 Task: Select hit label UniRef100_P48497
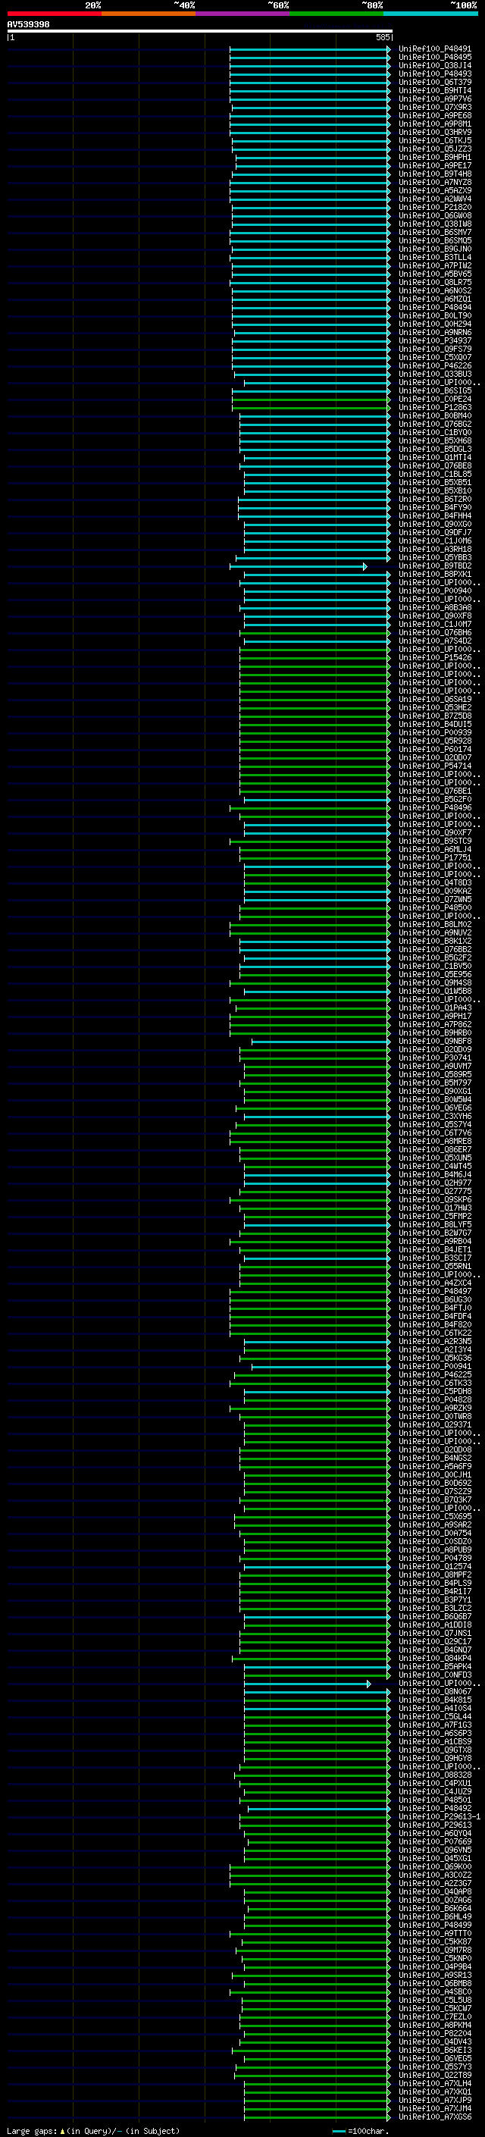(x=435, y=1291)
